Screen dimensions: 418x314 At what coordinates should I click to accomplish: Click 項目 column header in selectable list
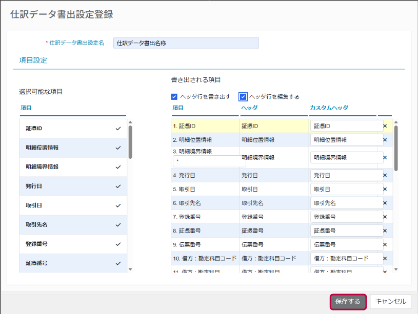tap(26, 108)
